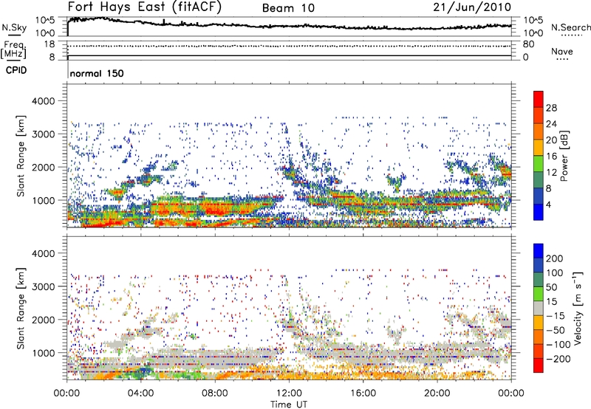Click the power panel 'Slant Range [km]' label

point(21,156)
